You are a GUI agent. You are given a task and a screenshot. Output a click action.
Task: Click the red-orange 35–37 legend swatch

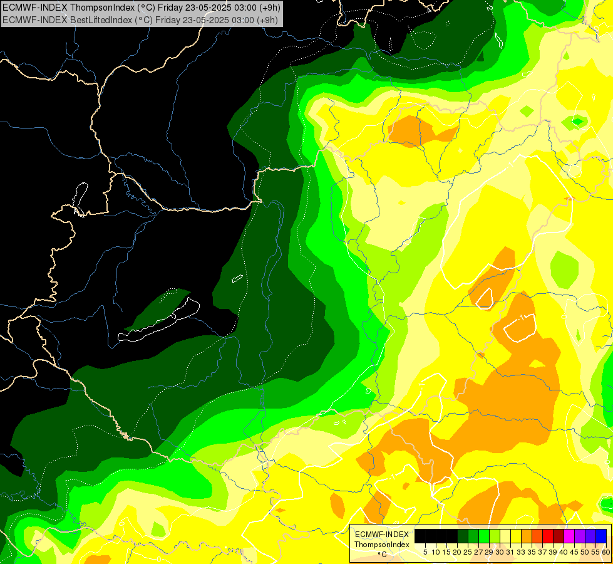pos(537,536)
